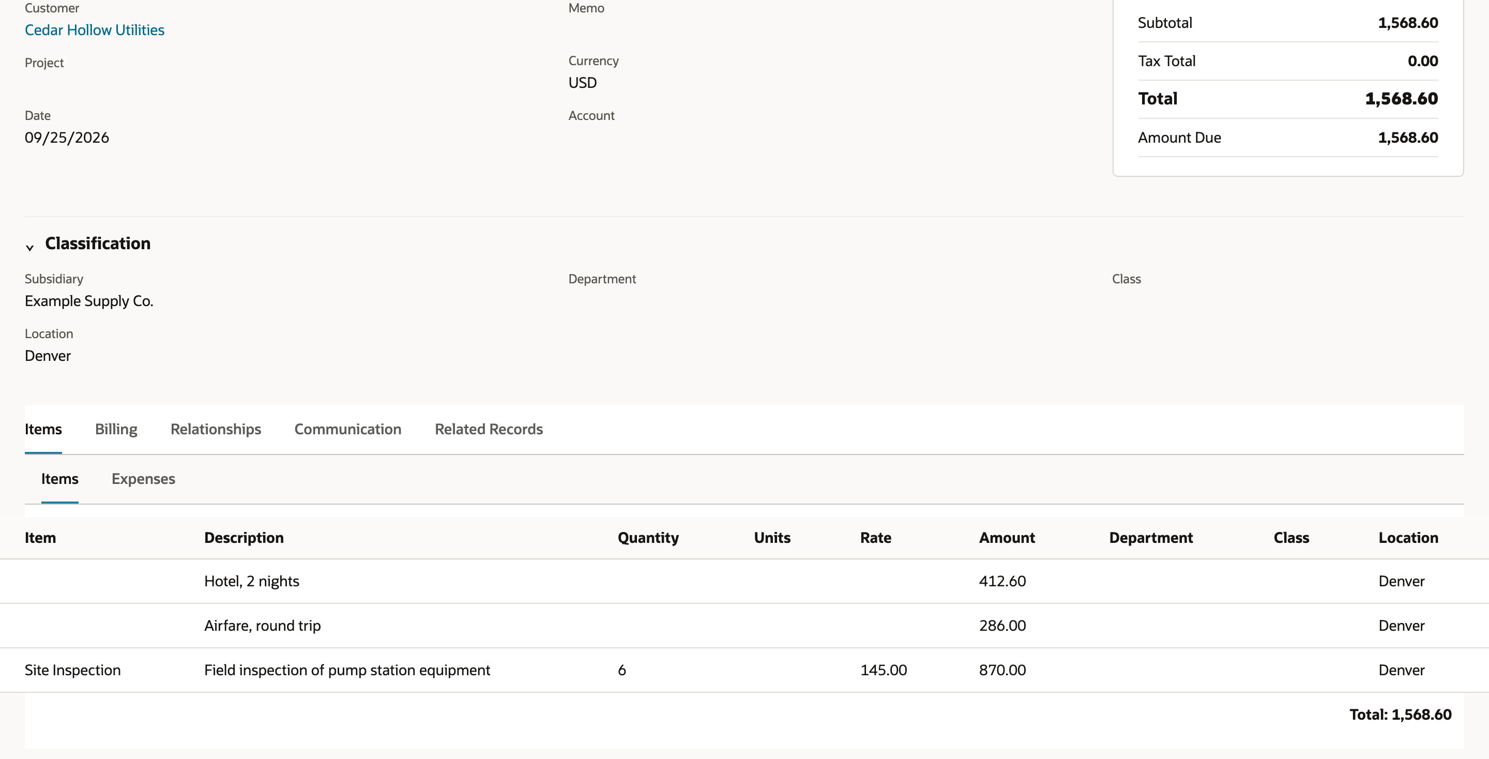The width and height of the screenshot is (1489, 759).
Task: Click the Subtotal 1,568.60 value
Action: point(1407,23)
